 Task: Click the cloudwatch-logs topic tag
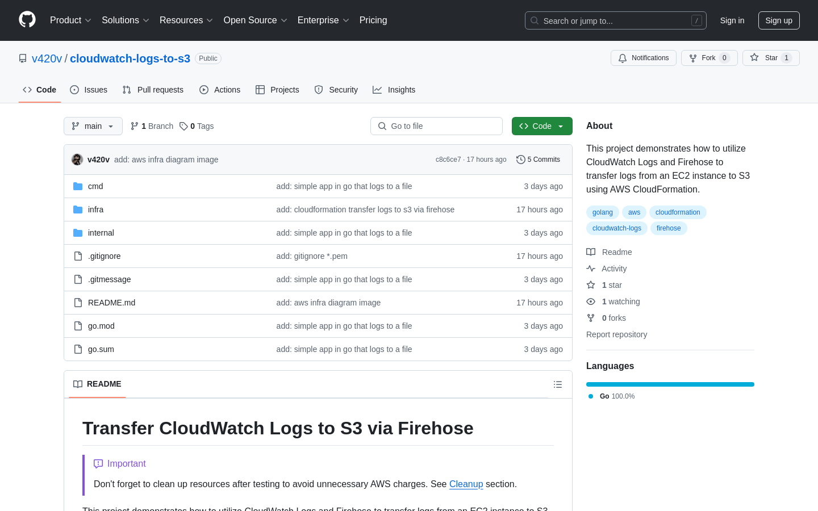pyautogui.click(x=617, y=228)
